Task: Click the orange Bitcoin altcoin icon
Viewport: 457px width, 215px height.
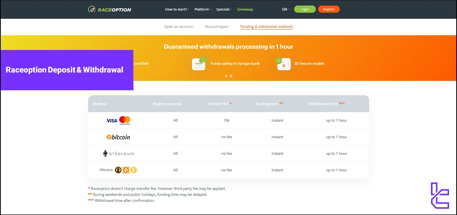Action: click(126, 170)
